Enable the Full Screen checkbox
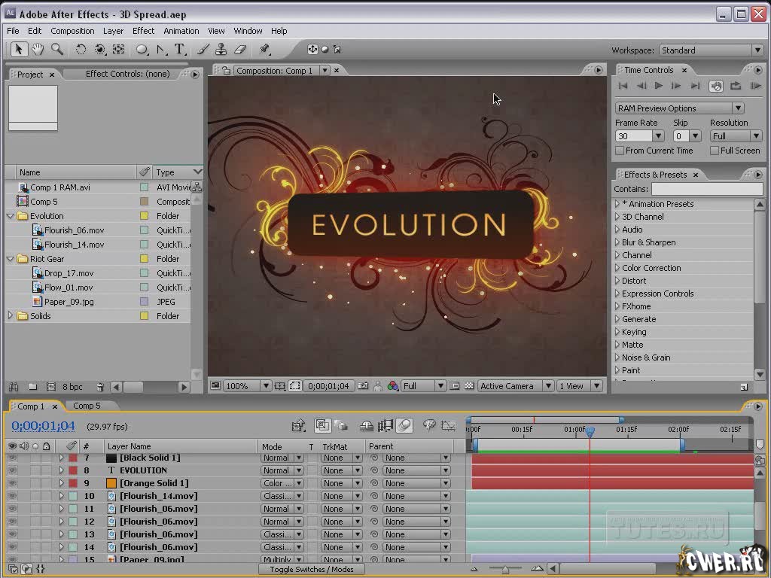The width and height of the screenshot is (771, 578). coord(715,151)
